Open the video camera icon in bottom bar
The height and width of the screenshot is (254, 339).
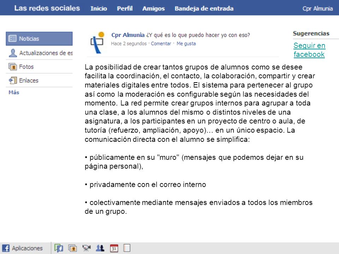click(x=87, y=248)
